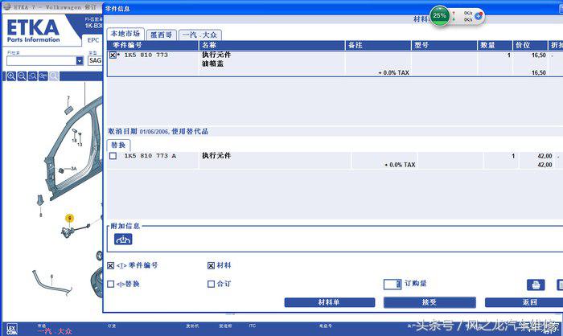Switch to the 墨西哥 tab
The width and height of the screenshot is (563, 336).
click(x=161, y=35)
